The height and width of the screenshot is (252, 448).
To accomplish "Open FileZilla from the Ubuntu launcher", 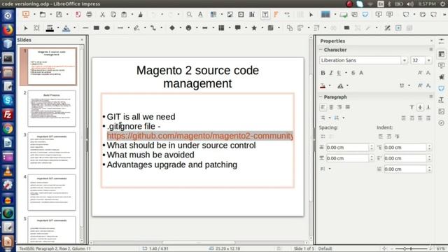I will 8,115.
